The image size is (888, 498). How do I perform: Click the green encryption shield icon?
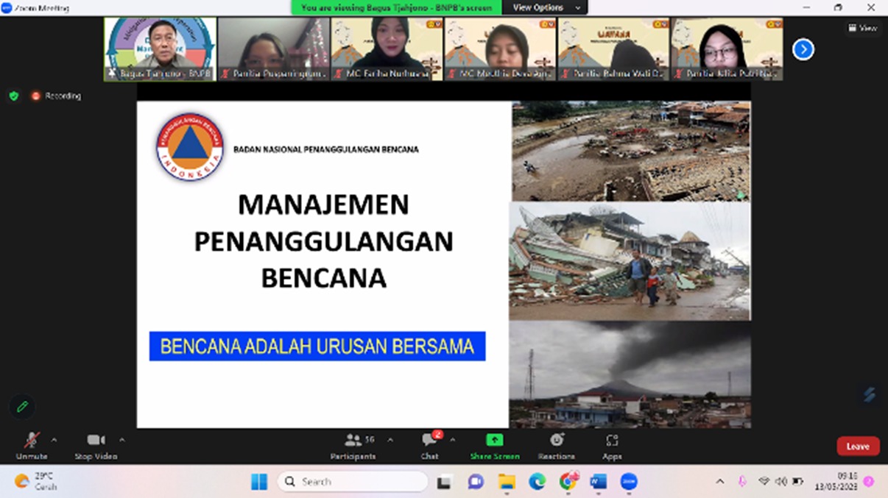(x=13, y=96)
